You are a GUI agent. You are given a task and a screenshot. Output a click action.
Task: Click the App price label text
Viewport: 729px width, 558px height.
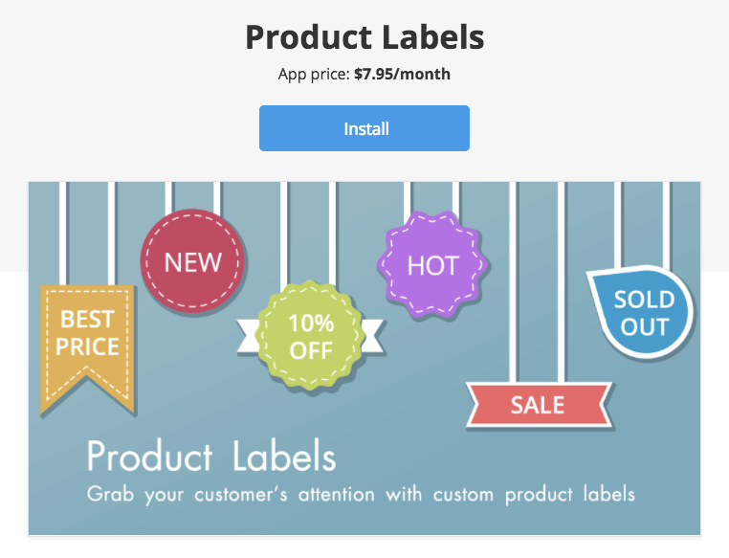[x=314, y=74]
